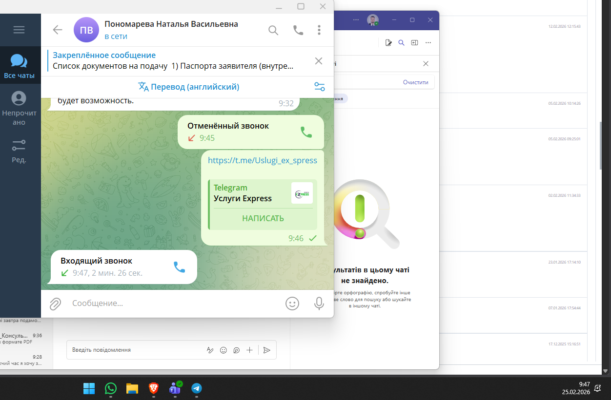Click the Teams search-in-chat magnifier
The image size is (611, 400).
click(401, 43)
